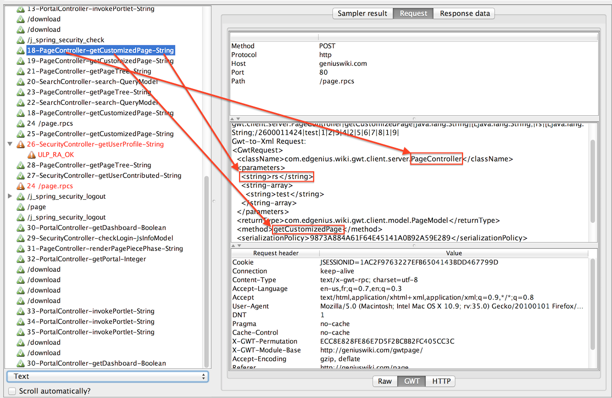Click the success icon beside /j_spring_security_check
The height and width of the screenshot is (398, 612).
point(21,40)
